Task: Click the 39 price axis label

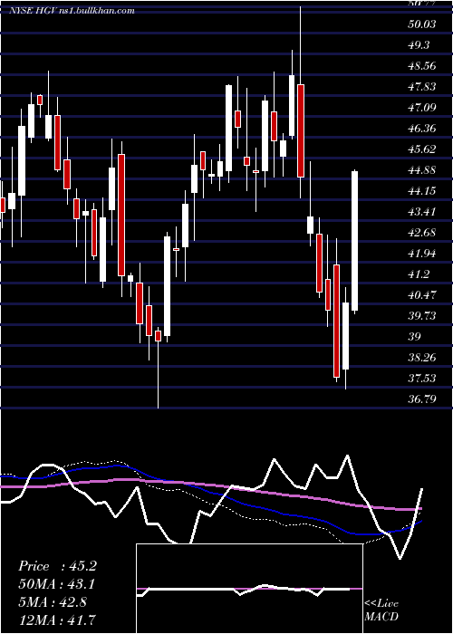Action: click(x=415, y=337)
